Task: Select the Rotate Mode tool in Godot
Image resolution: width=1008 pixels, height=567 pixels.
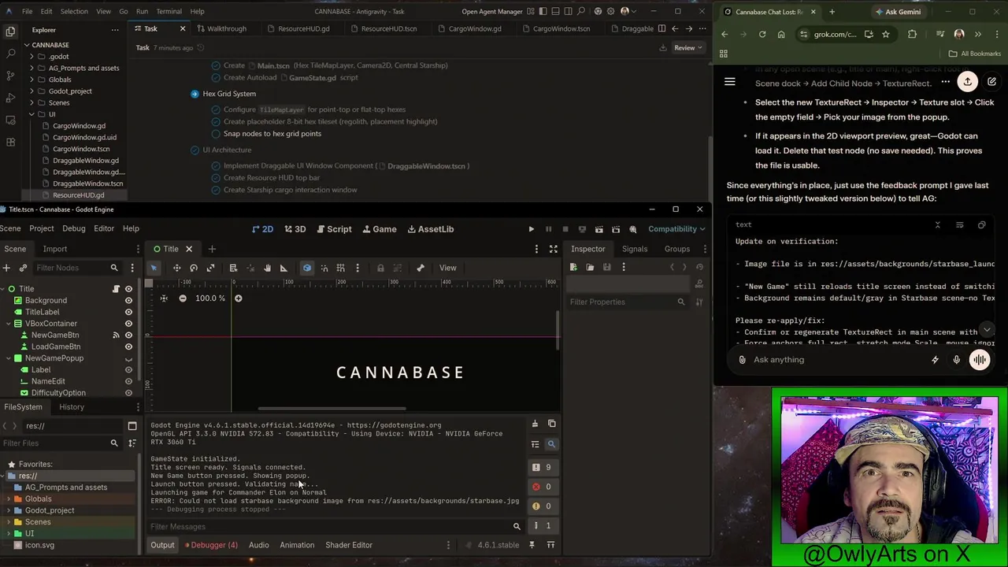Action: pos(194,268)
